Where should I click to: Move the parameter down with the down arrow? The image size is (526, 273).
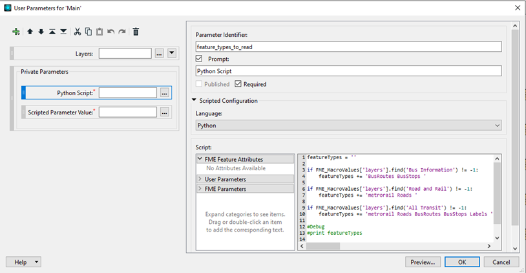coord(41,31)
